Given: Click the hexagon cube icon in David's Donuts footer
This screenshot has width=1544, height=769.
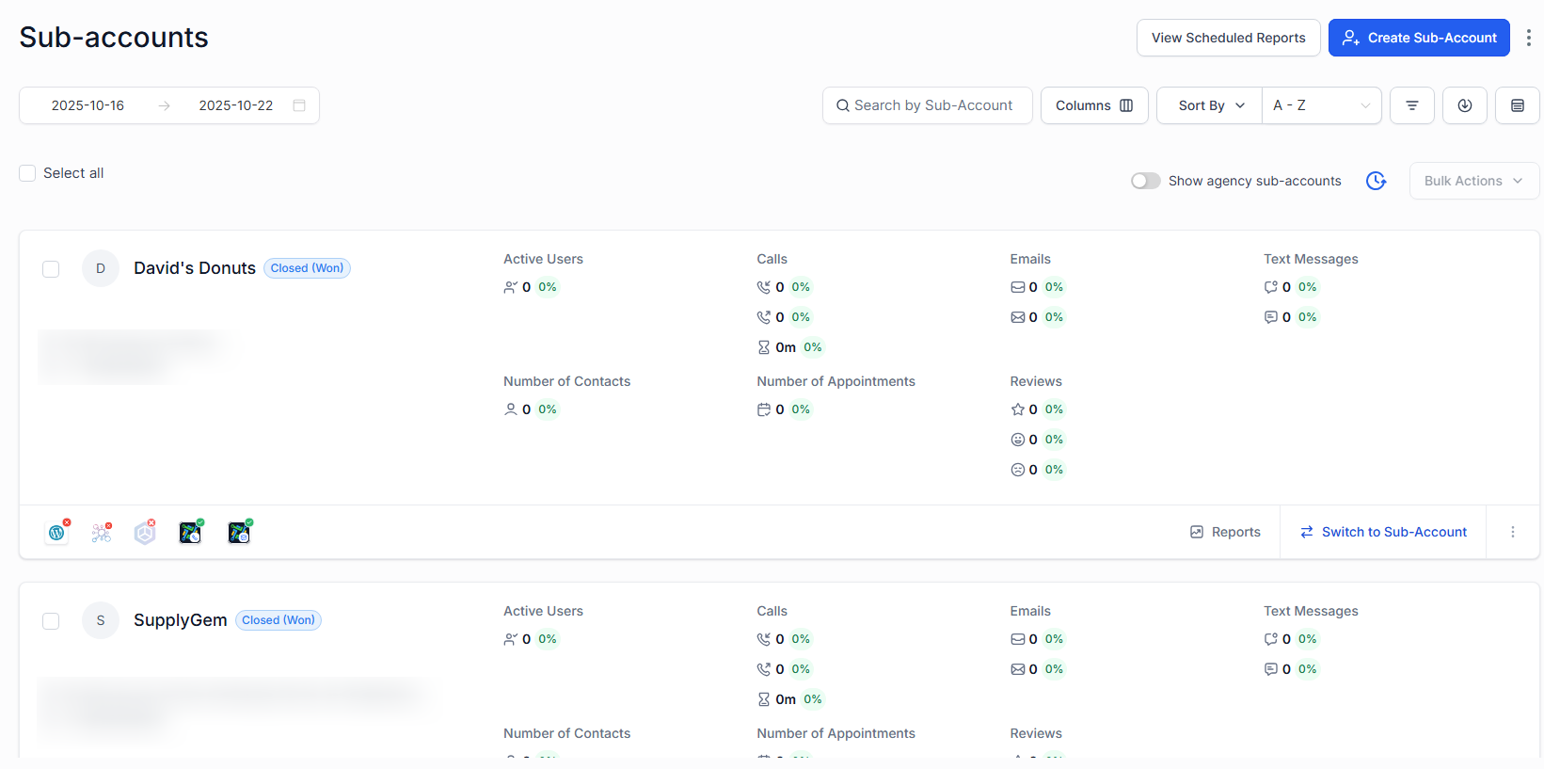Looking at the screenshot, I should (145, 533).
